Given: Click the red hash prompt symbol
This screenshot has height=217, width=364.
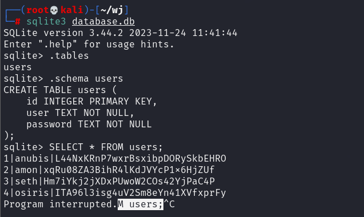Looking at the screenshot, I should tap(18, 22).
